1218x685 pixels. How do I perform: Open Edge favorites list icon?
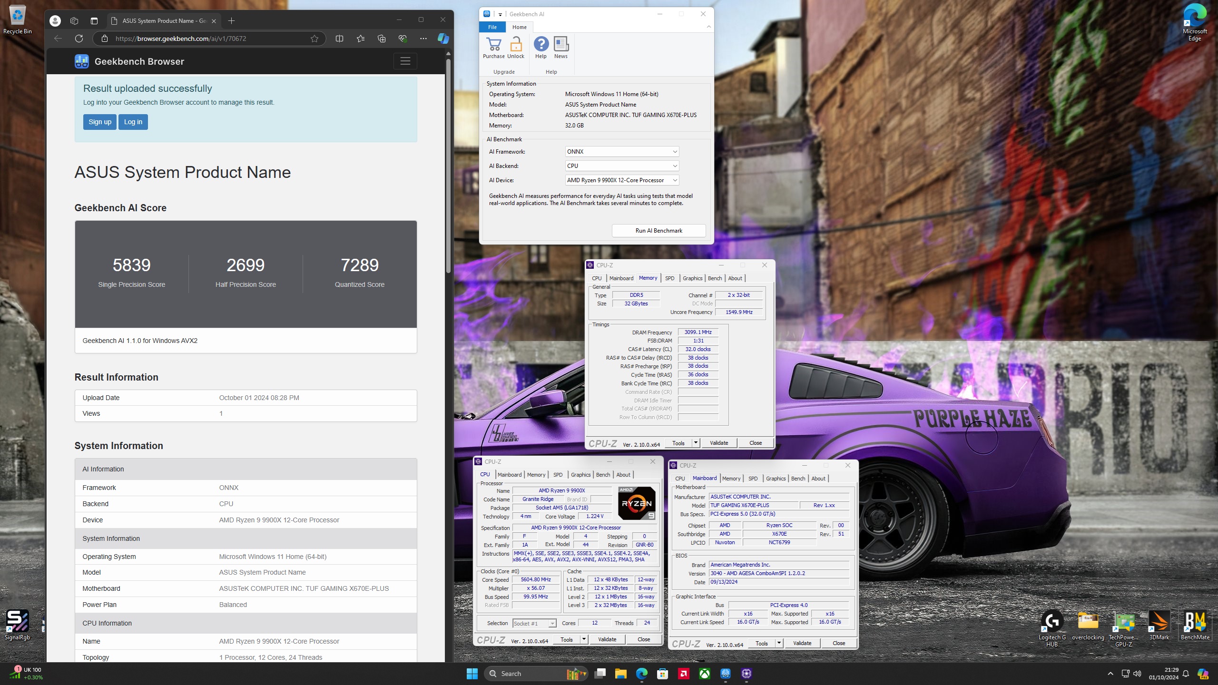pyautogui.click(x=361, y=39)
